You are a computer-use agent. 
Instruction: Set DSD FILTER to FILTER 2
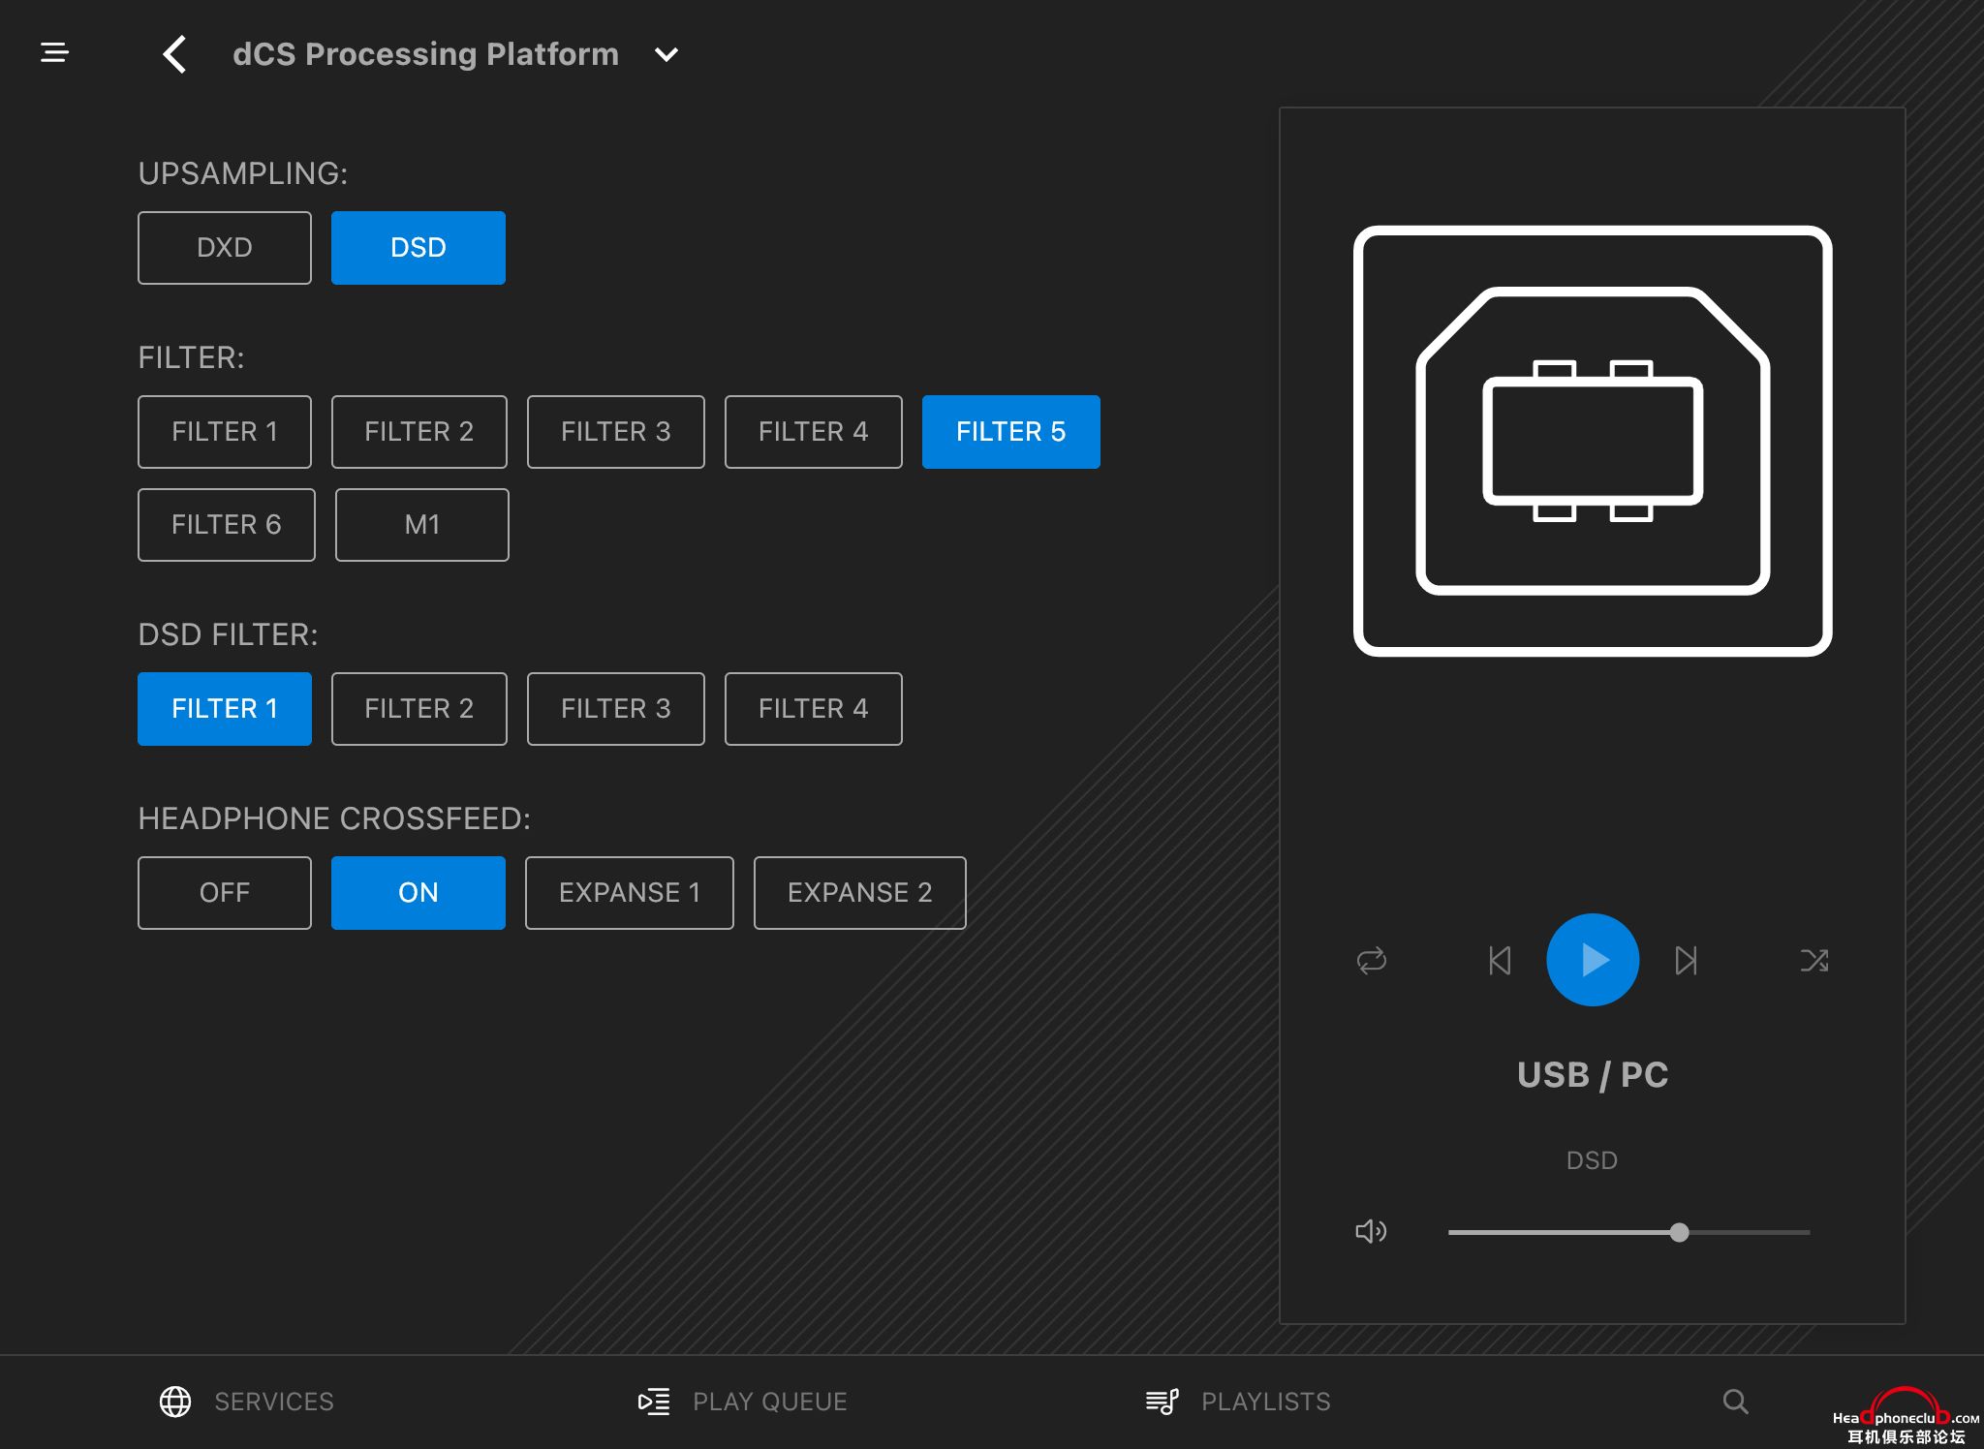pos(419,709)
